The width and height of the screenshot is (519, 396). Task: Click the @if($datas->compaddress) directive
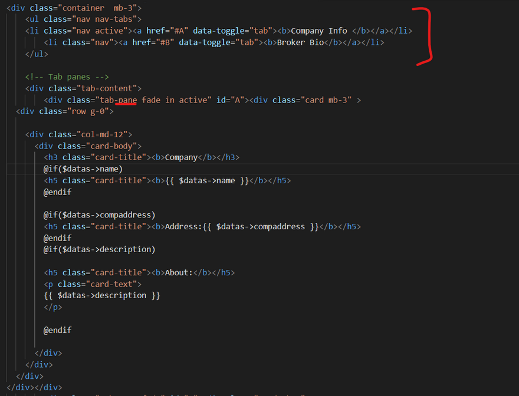point(99,215)
